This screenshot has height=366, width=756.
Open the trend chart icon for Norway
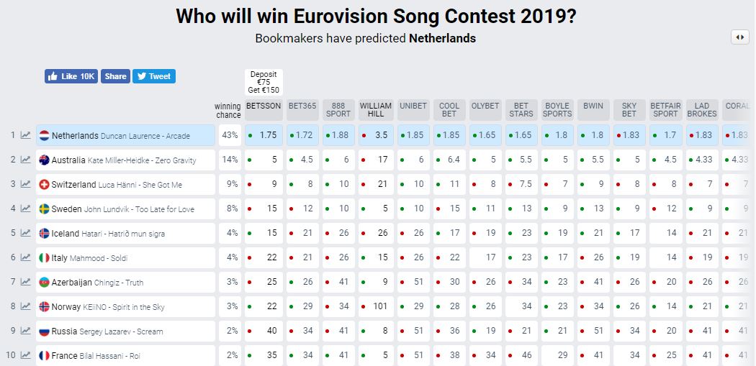25,307
